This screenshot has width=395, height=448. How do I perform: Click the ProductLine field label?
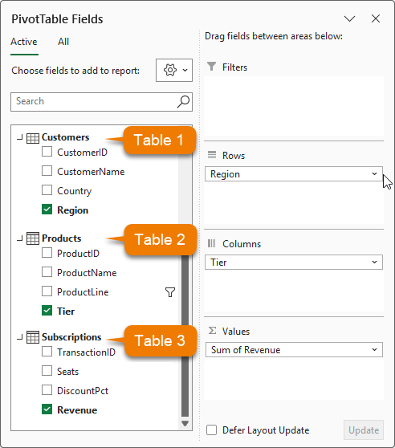tap(83, 292)
